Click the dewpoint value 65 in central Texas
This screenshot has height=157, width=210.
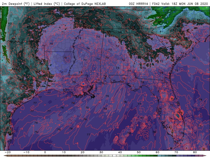14,69
